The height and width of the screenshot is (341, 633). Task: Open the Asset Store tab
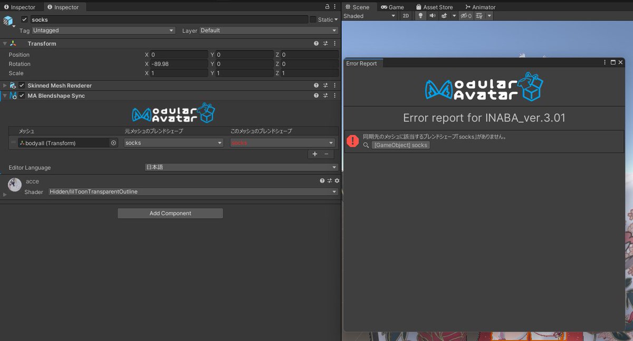[434, 7]
